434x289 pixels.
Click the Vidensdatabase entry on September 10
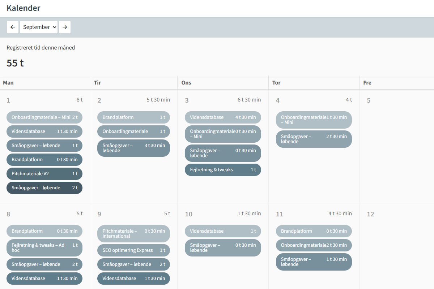click(223, 231)
